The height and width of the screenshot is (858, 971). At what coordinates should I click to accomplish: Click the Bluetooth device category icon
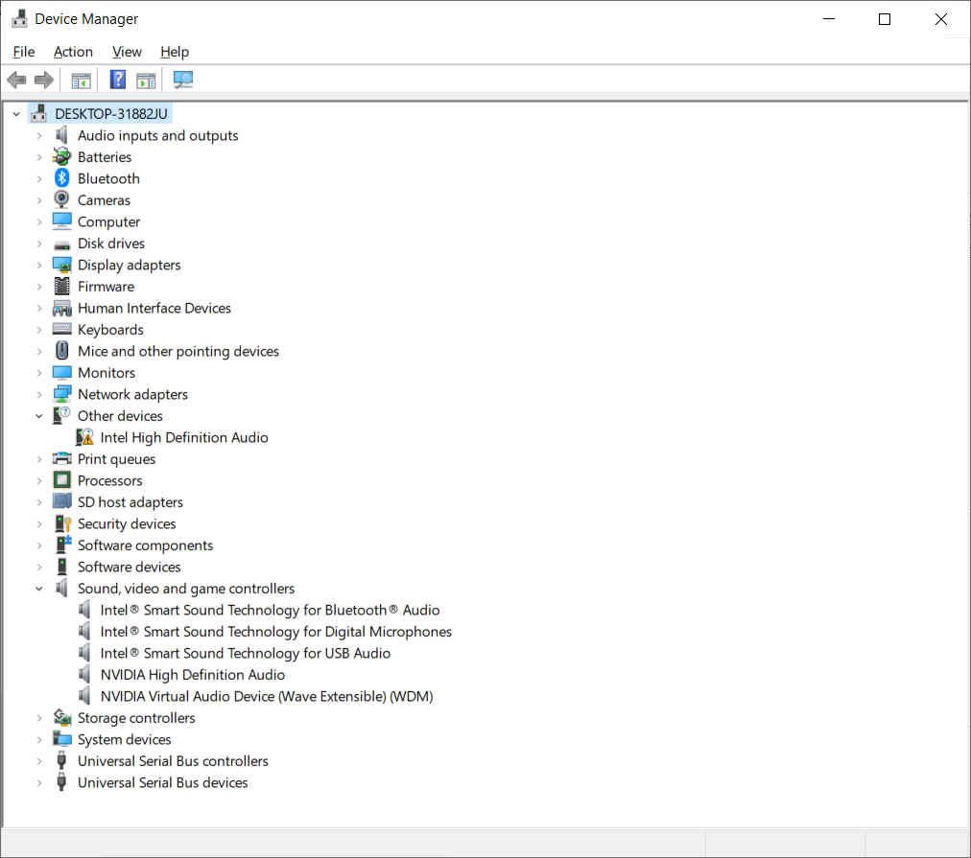(60, 178)
